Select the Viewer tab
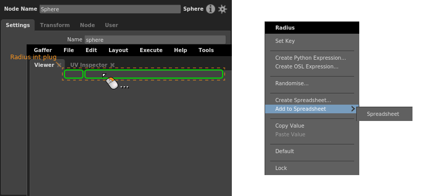 pyautogui.click(x=44, y=65)
